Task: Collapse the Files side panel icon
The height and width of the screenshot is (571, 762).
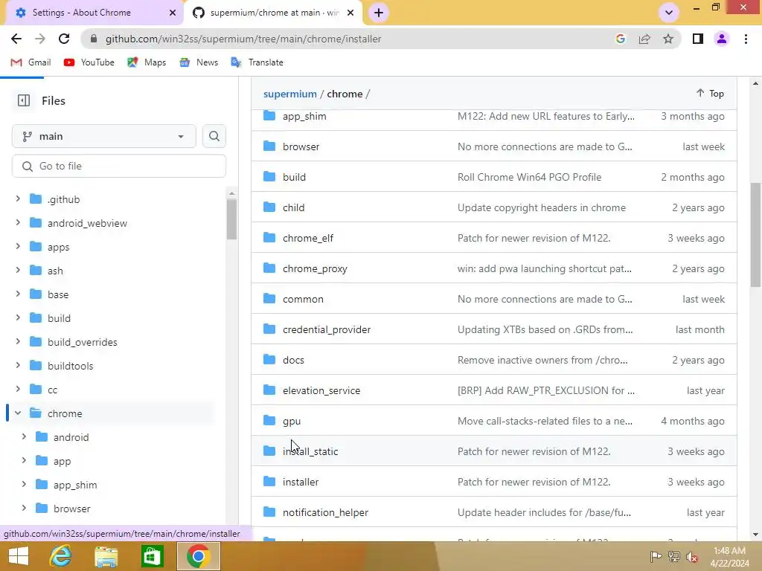Action: point(23,100)
